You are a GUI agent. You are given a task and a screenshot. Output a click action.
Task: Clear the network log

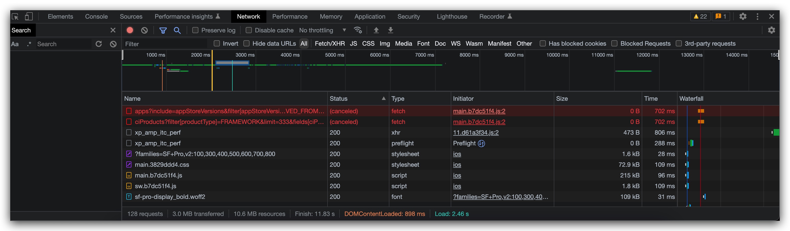tap(144, 30)
